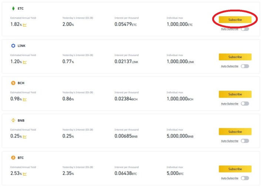Click the BNB diamond logo icon
Screen dimensions: 263x187
pyautogui.click(x=13, y=120)
